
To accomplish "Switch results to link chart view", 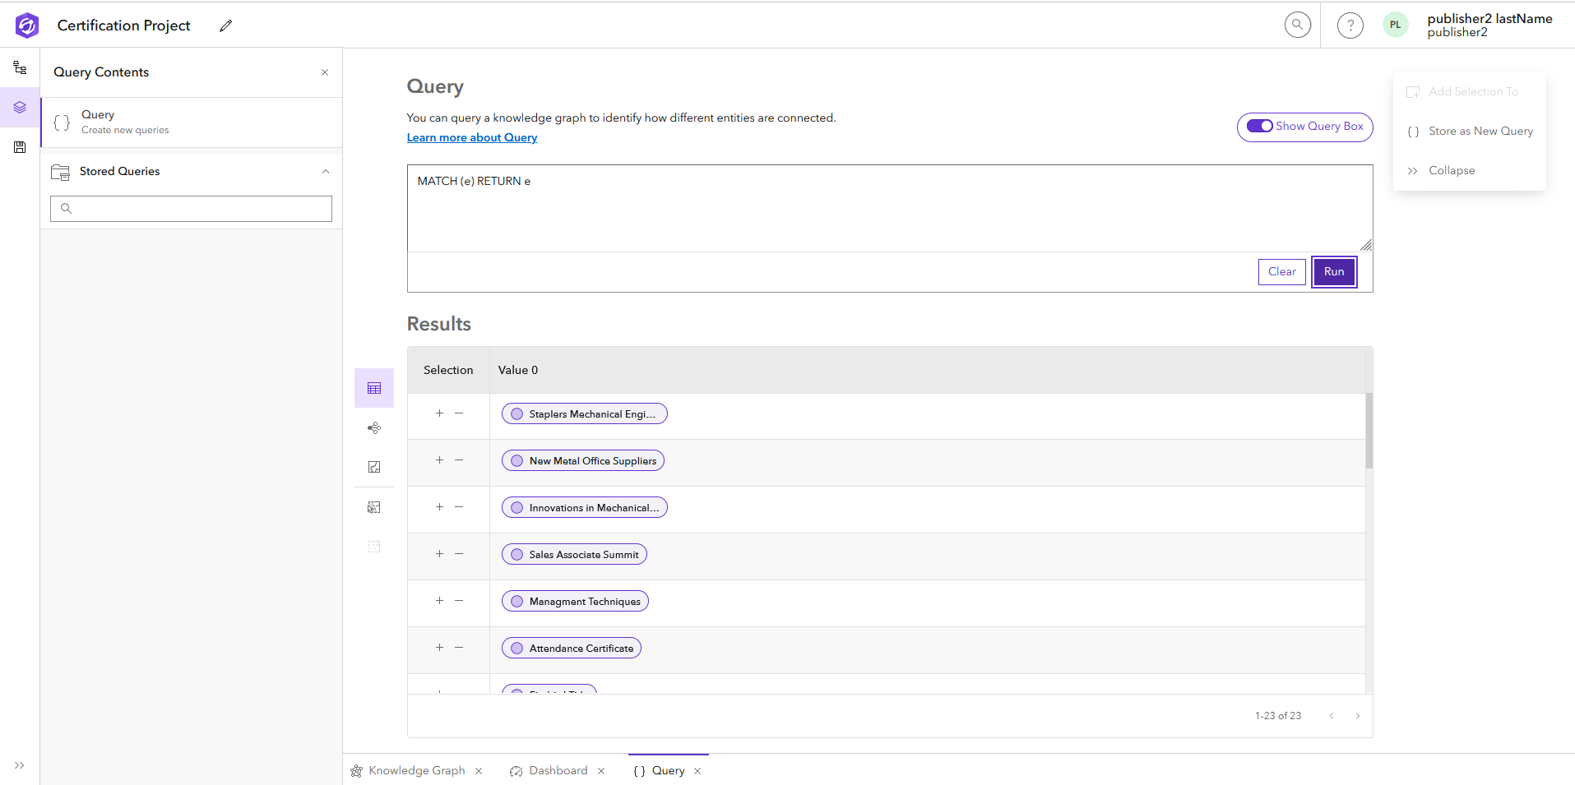I will click(374, 427).
